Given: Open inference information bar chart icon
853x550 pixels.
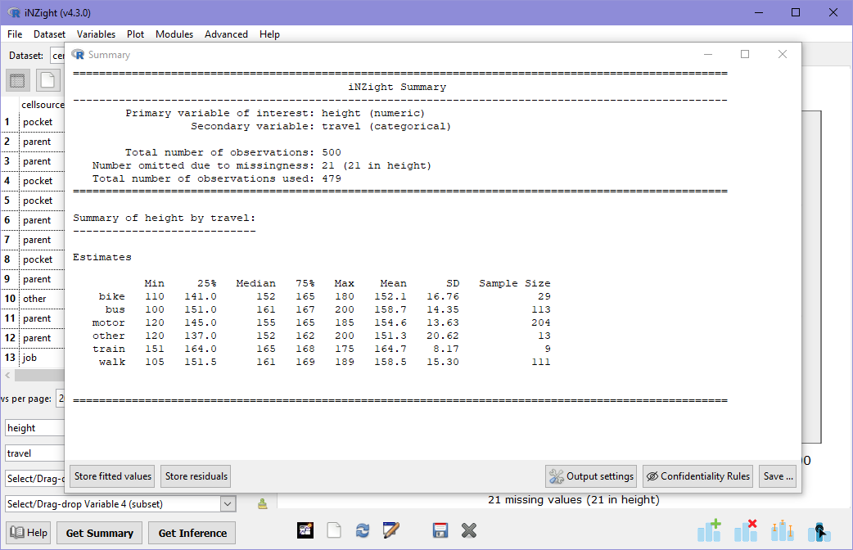Looking at the screenshot, I should pos(783,530).
